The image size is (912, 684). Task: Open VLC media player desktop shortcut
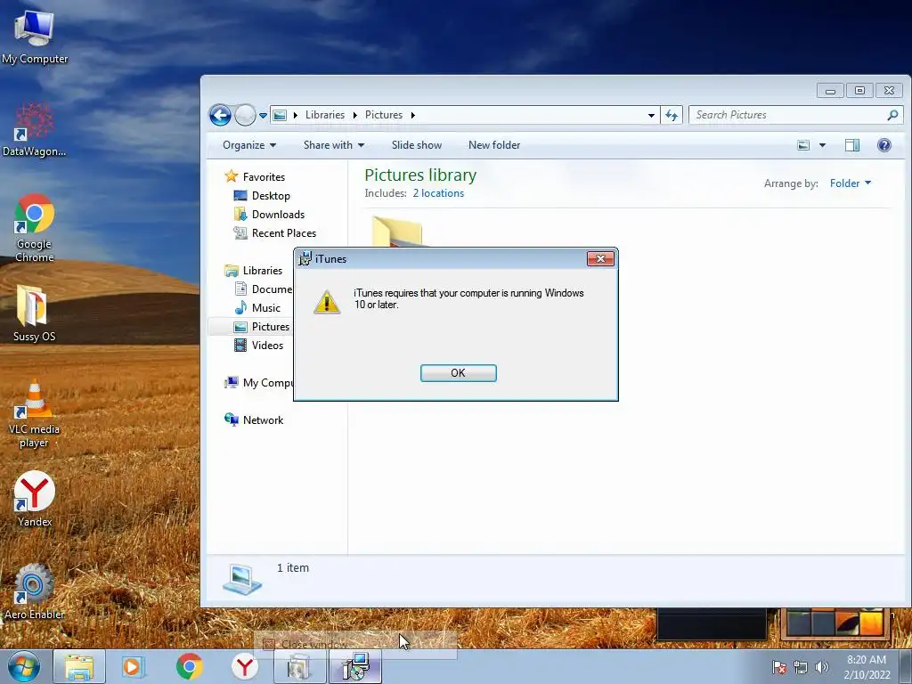[x=35, y=414]
